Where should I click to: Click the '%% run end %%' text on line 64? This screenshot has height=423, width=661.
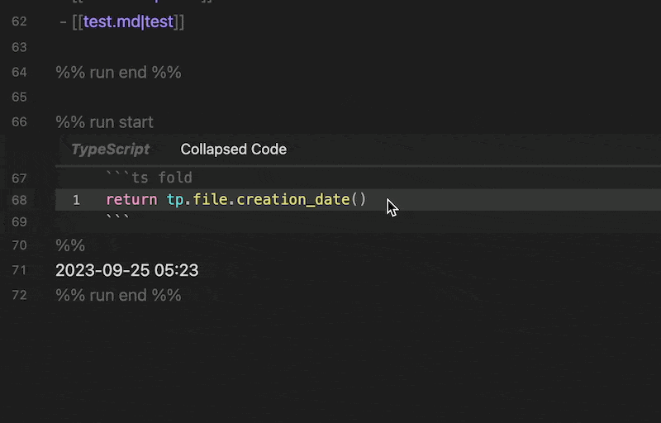pyautogui.click(x=118, y=73)
